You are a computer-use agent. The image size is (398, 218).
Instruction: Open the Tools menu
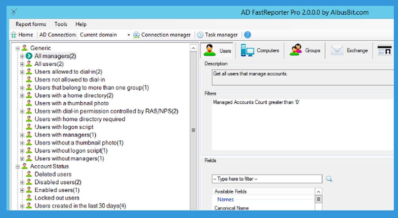coord(60,24)
